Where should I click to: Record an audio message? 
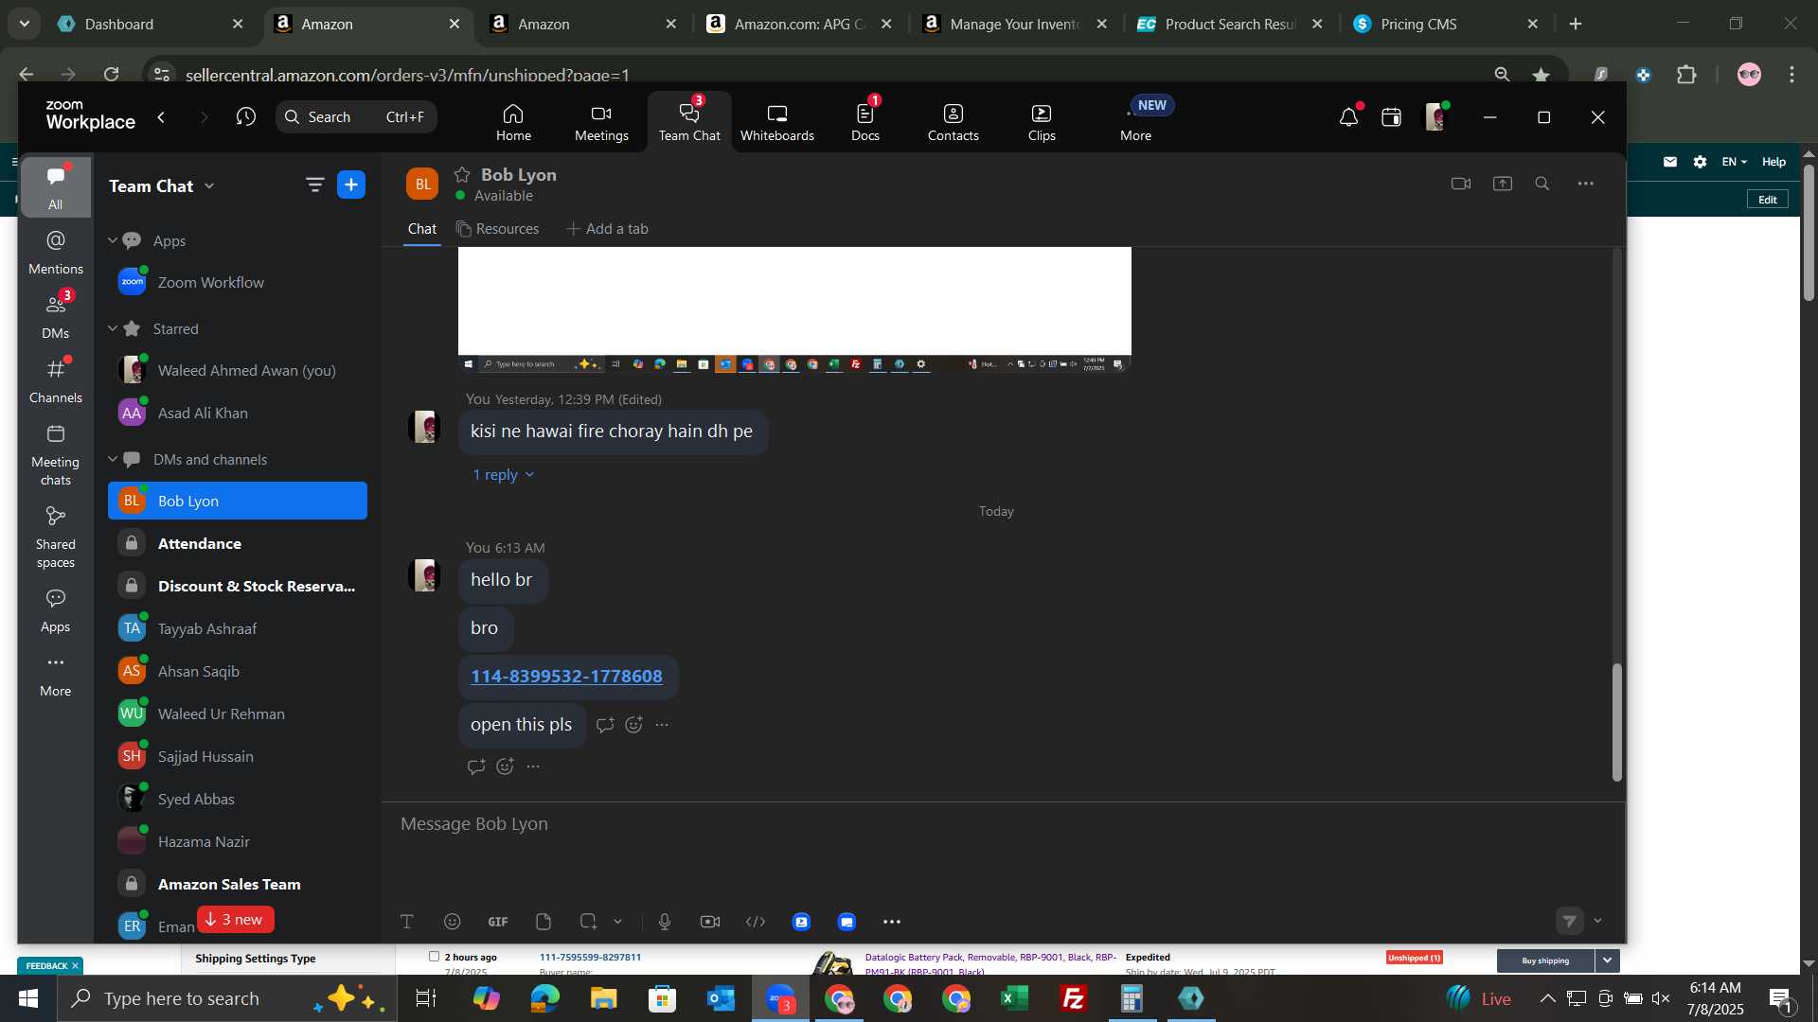tap(665, 922)
